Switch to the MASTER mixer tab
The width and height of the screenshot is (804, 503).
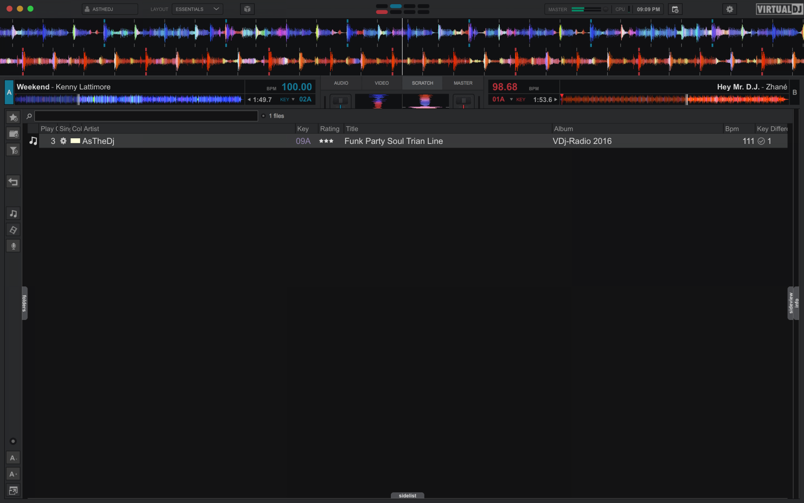coord(463,83)
